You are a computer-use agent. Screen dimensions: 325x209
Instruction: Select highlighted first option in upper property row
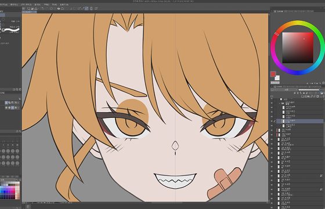[6, 103]
